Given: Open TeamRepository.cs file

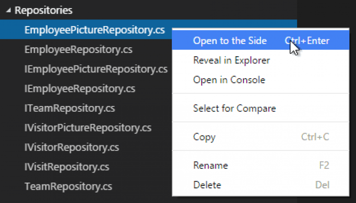Looking at the screenshot, I should pos(68,186).
